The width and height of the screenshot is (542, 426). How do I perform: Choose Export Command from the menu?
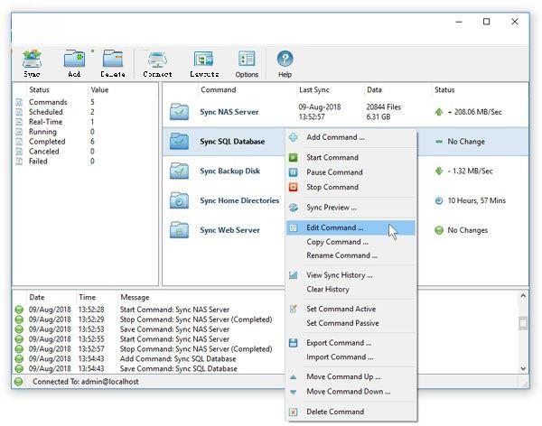(x=338, y=343)
